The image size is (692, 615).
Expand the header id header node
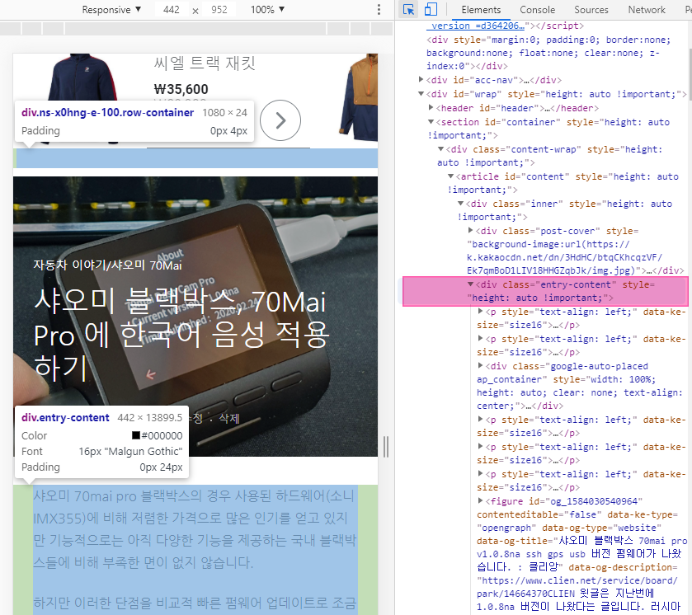[431, 108]
